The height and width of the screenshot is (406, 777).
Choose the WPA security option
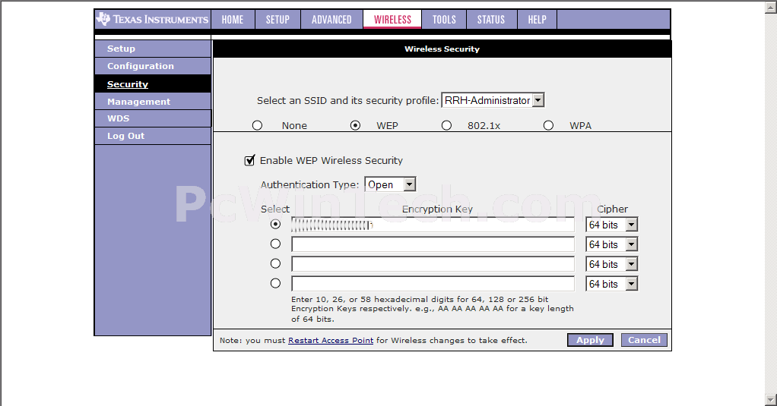pyautogui.click(x=548, y=125)
